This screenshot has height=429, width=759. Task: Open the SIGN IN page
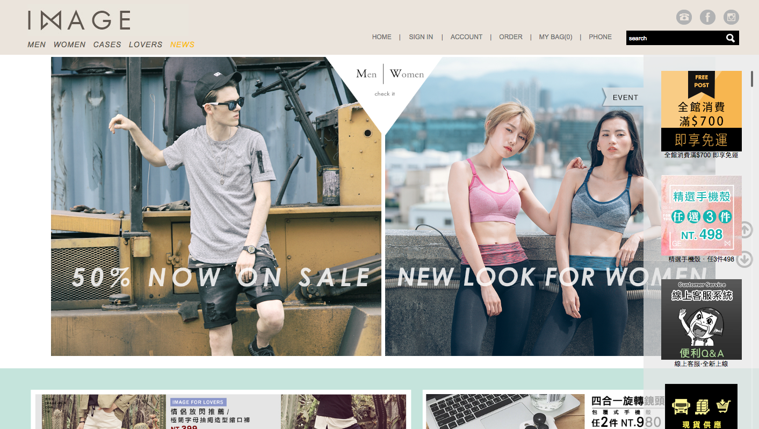coord(421,37)
